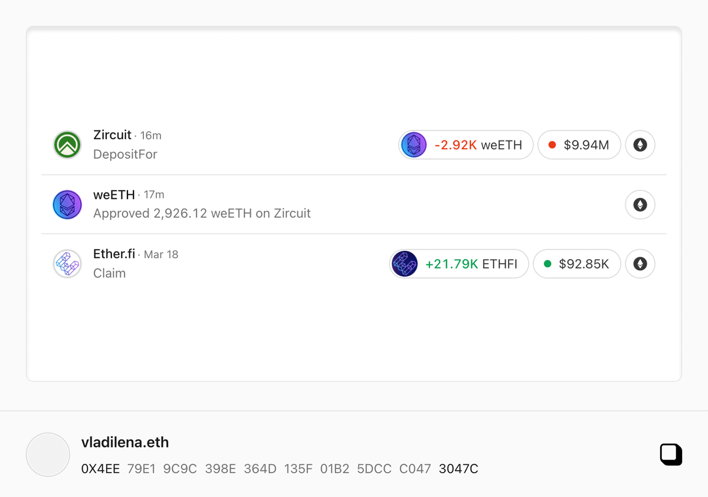This screenshot has width=708, height=497.
Task: Click the -2.92K weETH amount pill
Action: point(466,145)
